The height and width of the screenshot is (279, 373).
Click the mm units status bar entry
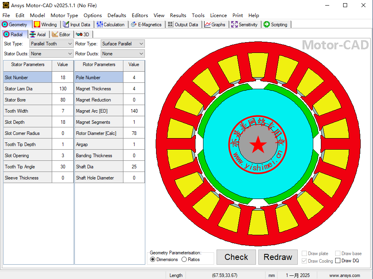271,275
